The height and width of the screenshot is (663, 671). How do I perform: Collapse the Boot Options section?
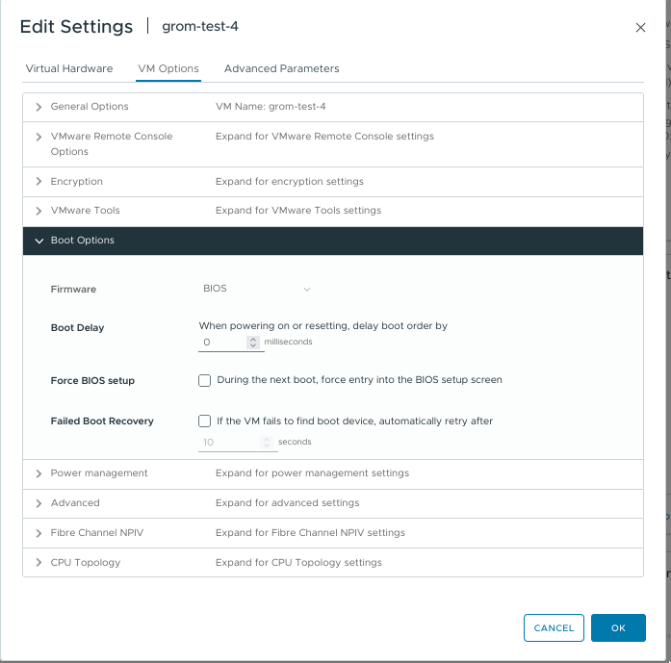pos(39,241)
